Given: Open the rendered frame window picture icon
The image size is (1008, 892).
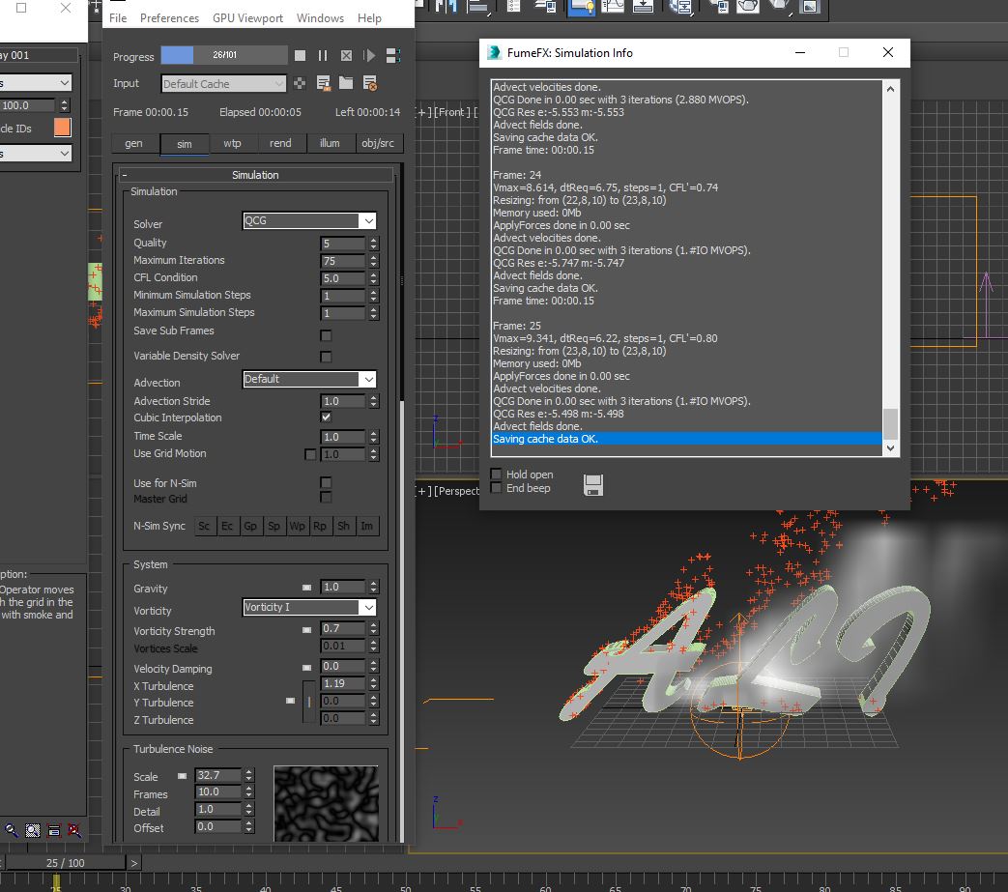Looking at the screenshot, I should [x=810, y=7].
